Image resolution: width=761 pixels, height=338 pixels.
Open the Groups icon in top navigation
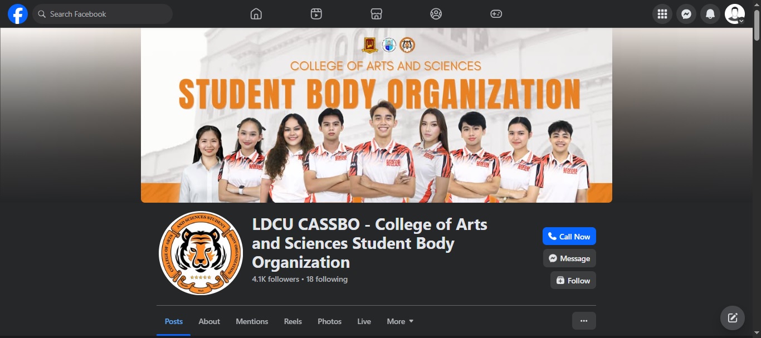click(x=436, y=14)
